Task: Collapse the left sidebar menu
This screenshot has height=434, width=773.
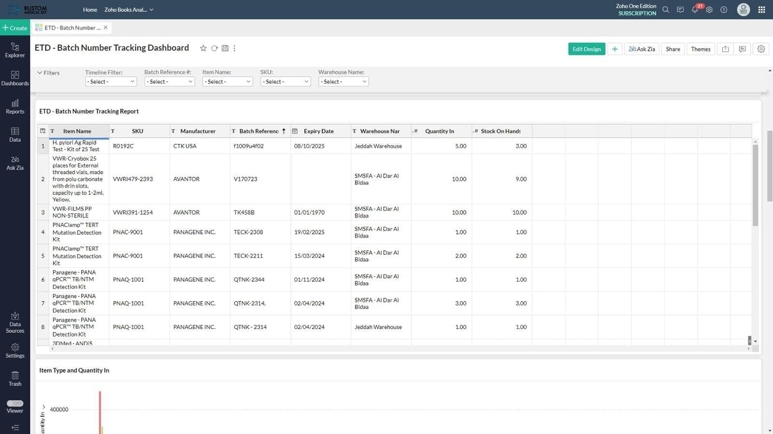Action: pos(15,427)
